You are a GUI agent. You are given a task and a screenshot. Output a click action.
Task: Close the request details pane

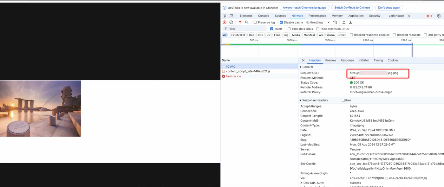(303, 60)
